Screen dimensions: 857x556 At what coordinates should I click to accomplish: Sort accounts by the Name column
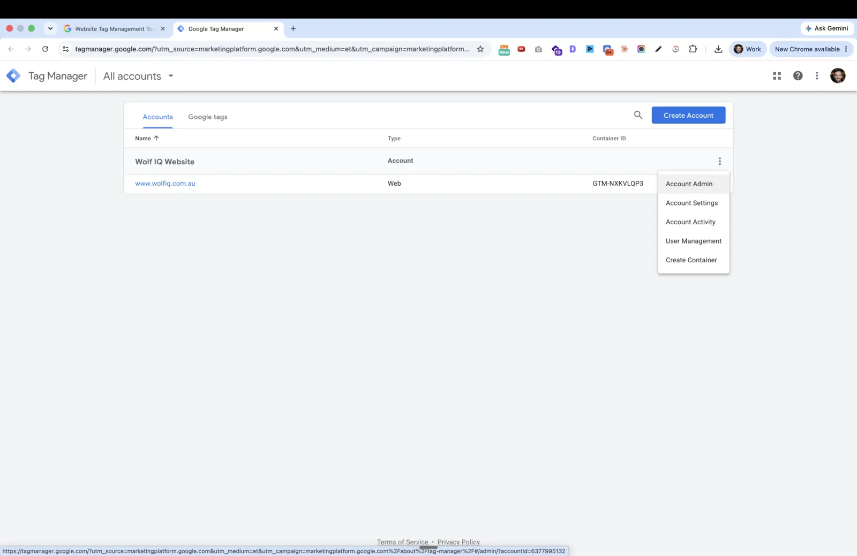pyautogui.click(x=147, y=139)
